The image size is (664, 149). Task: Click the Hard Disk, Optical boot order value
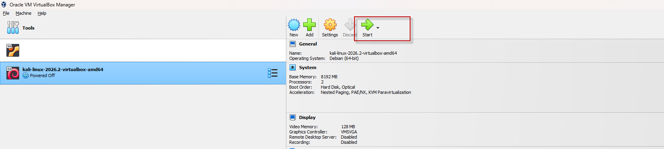(338, 87)
